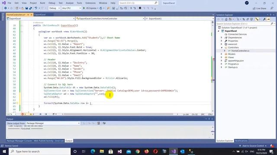277x155 pixels.
Task: Open the Debug menu
Action: 52,3
